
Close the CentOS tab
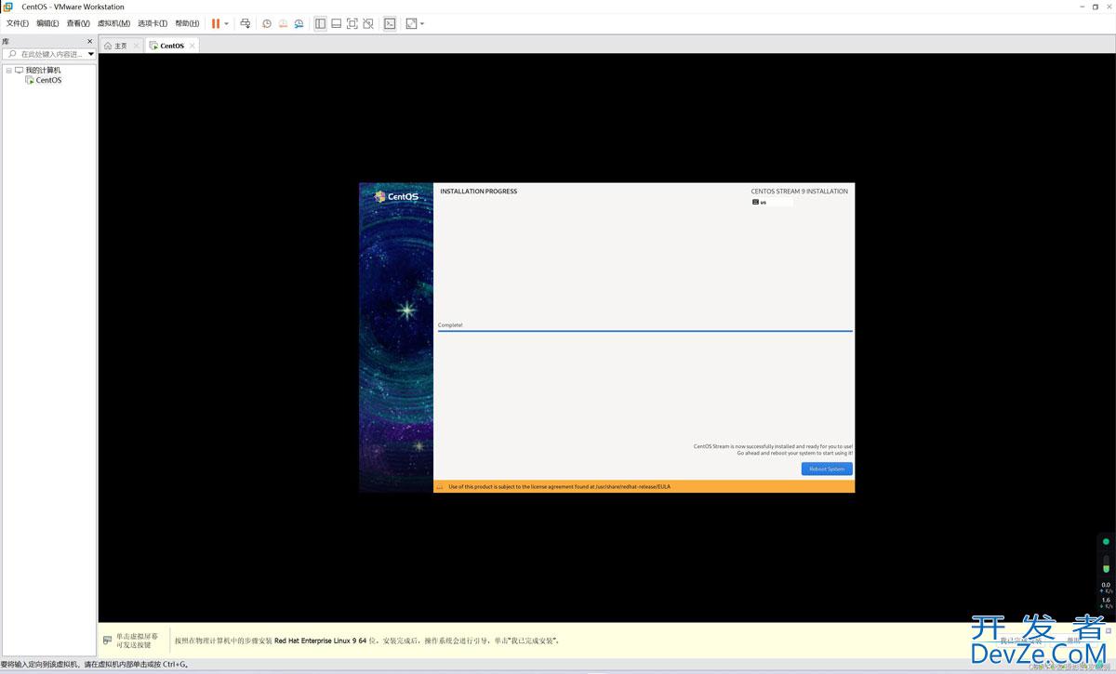click(193, 46)
